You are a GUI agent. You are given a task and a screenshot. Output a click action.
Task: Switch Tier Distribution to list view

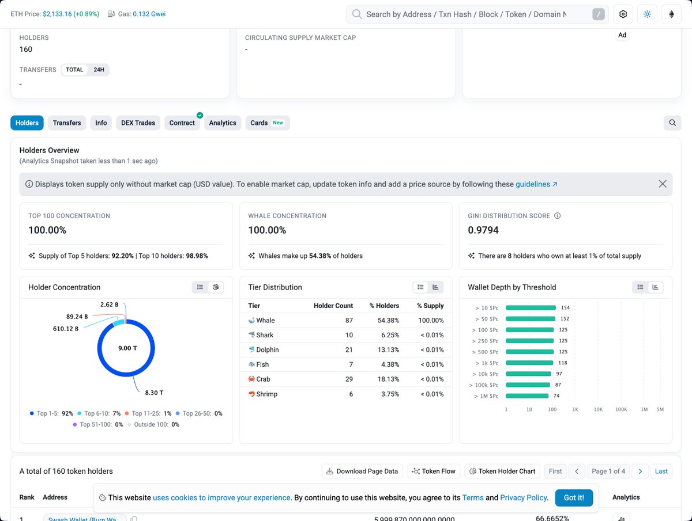(x=420, y=287)
